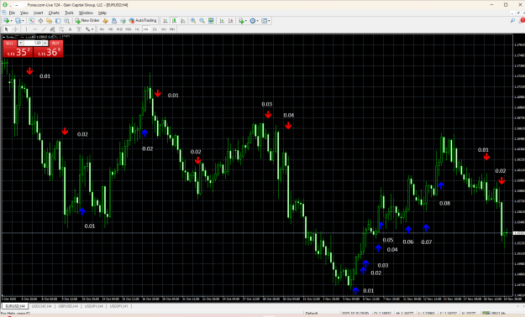
Task: Show the Terminal panel
Action: (x=58, y=21)
